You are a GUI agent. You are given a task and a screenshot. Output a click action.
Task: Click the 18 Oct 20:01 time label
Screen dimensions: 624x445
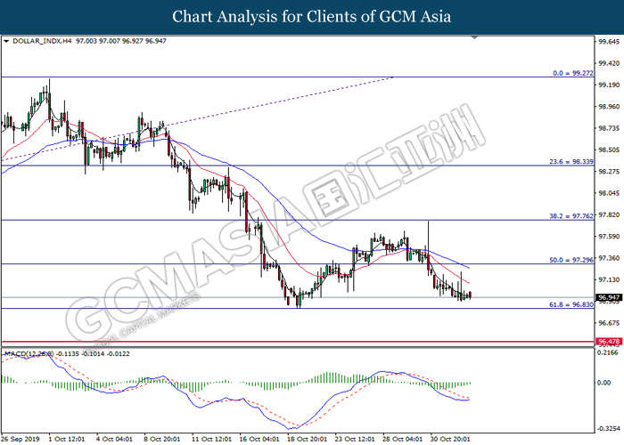pyautogui.click(x=307, y=439)
